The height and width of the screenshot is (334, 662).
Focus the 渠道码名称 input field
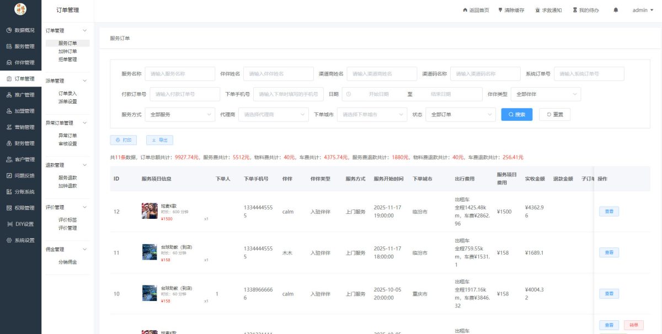click(x=485, y=74)
